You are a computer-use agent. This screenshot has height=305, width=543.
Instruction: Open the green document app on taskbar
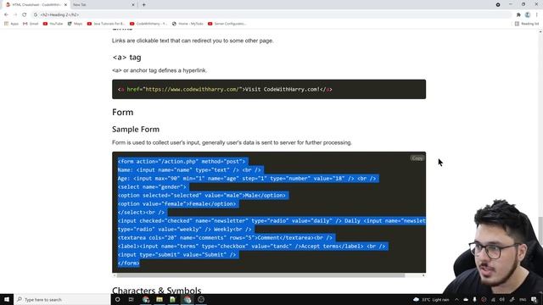[173, 299]
